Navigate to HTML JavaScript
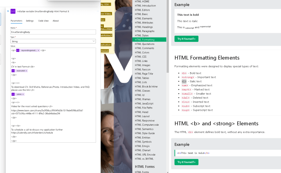281x173 pixels. click(x=144, y=103)
